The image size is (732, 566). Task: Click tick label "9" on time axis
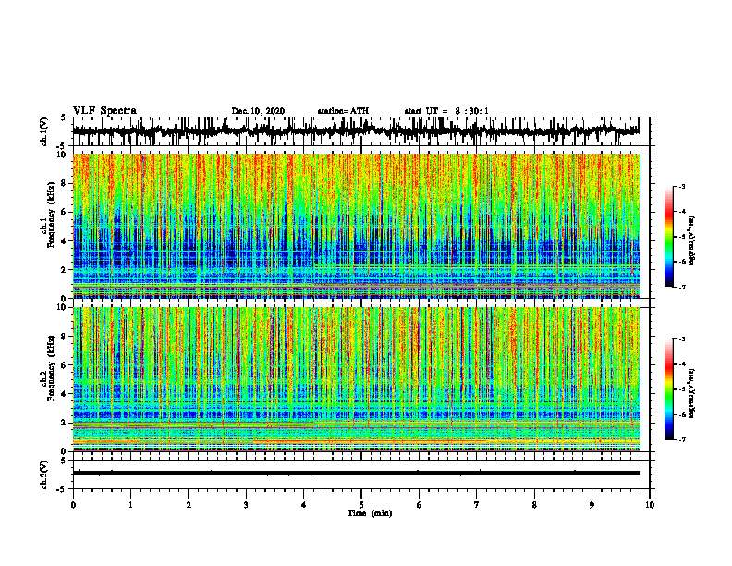592,505
